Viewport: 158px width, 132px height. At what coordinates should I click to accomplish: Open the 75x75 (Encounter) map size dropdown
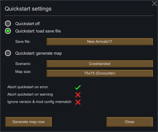tap(100, 73)
